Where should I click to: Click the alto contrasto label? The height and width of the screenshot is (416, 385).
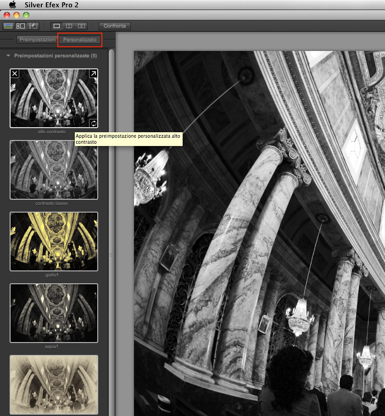pyautogui.click(x=52, y=132)
